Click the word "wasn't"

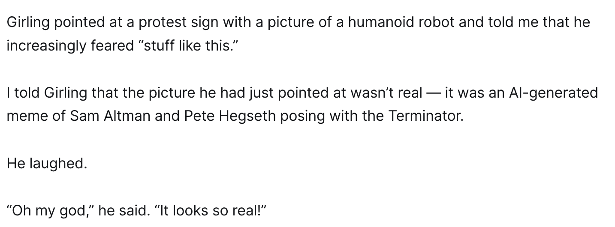pos(371,93)
